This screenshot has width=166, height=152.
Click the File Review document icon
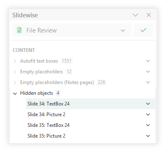[19, 30]
